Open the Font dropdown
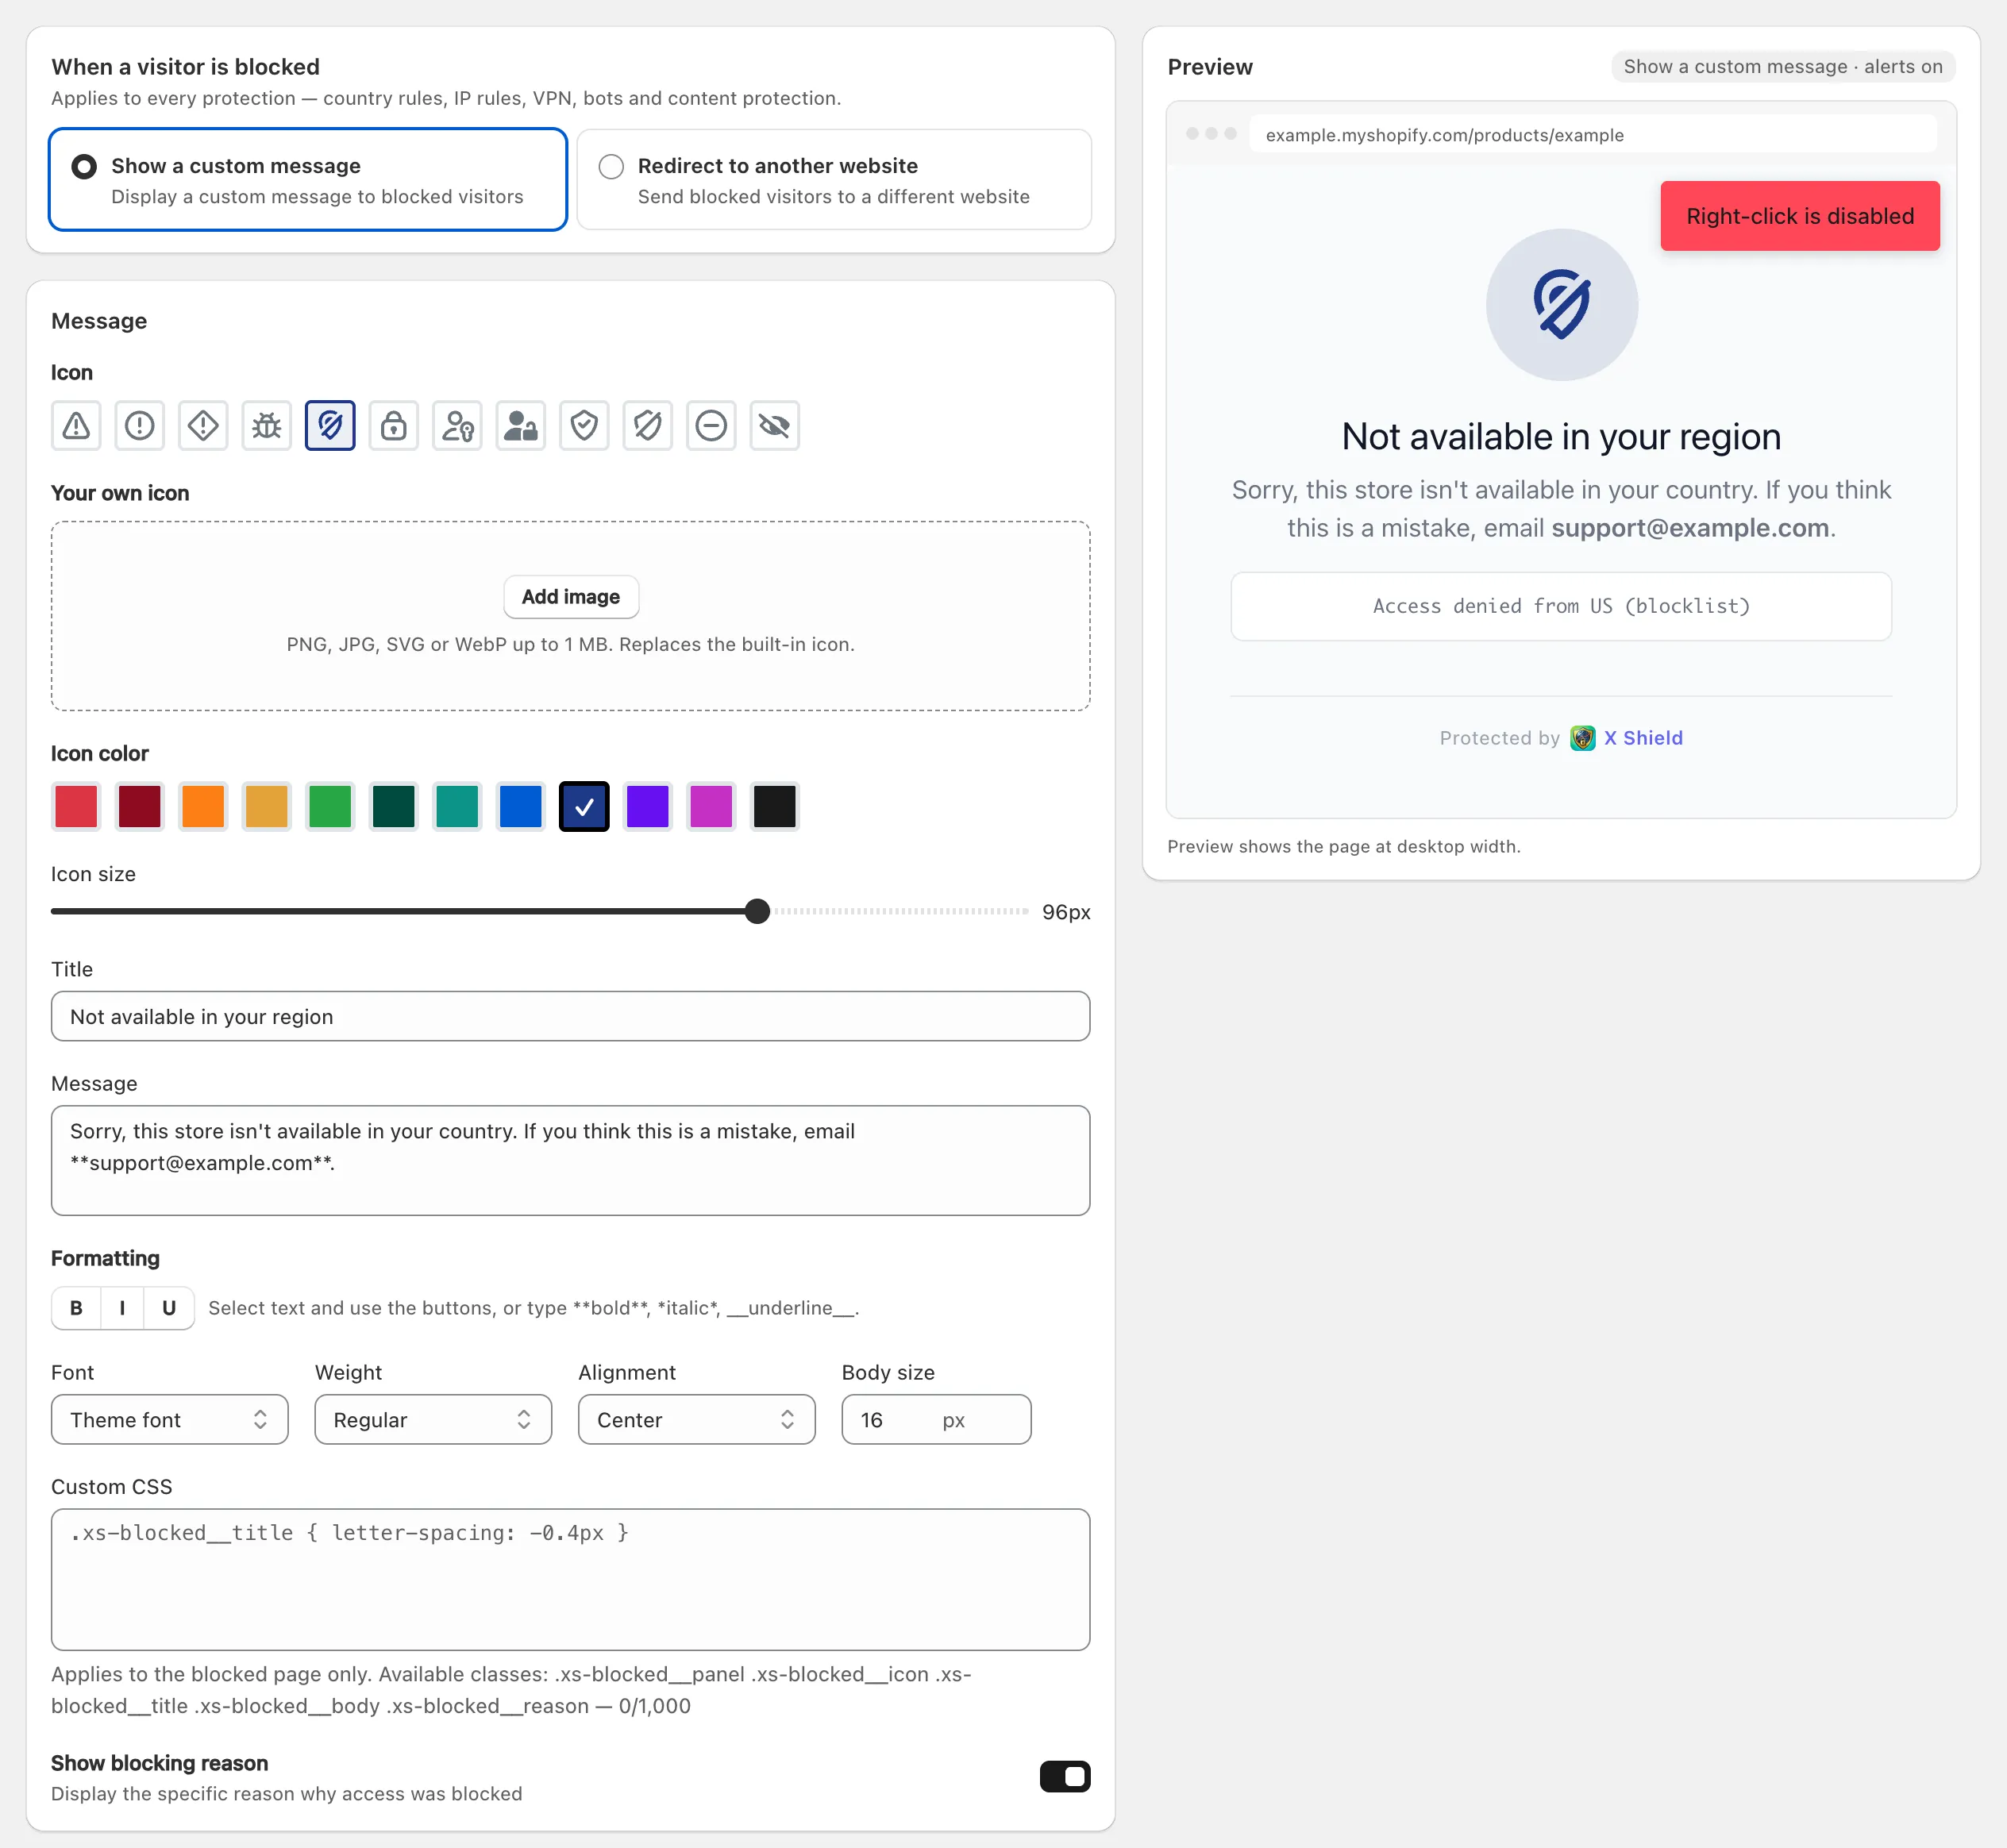Viewport: 2007px width, 1848px height. (170, 1420)
